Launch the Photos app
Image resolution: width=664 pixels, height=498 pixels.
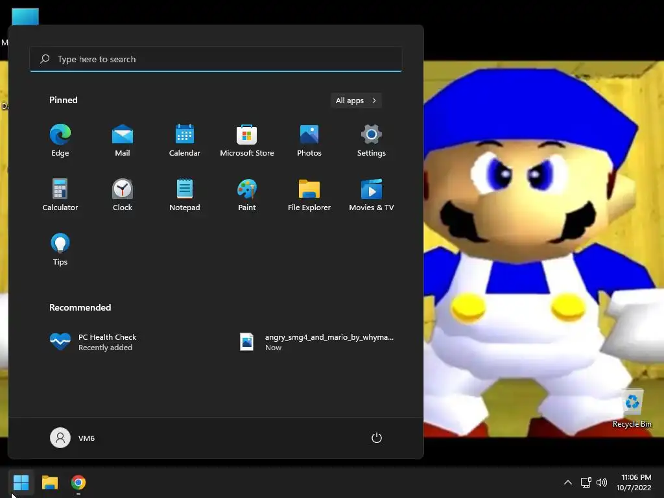(309, 141)
